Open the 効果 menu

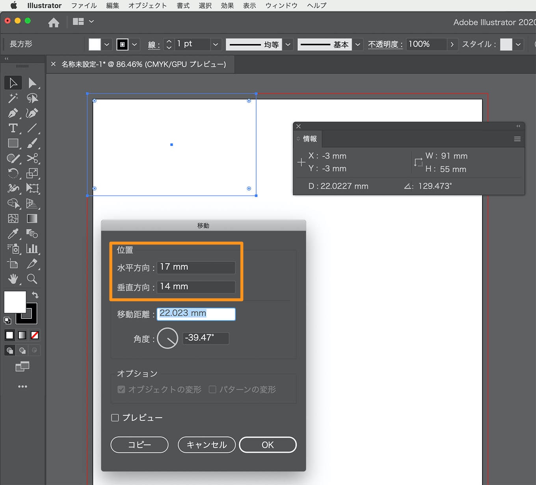tap(227, 6)
